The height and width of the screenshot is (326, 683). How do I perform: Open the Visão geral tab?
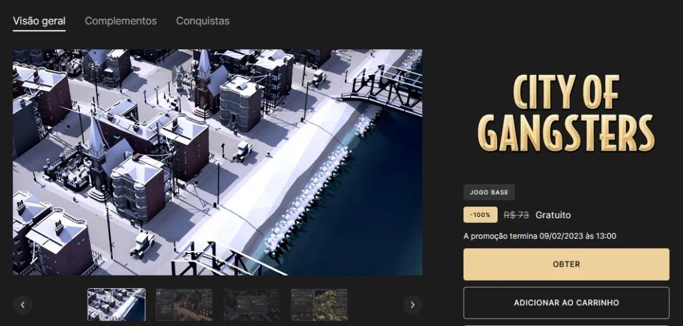coord(39,21)
